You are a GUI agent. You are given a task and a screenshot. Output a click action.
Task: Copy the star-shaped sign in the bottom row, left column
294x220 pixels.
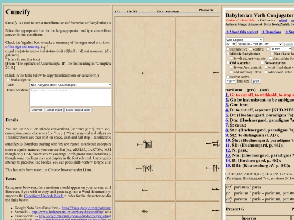click(145, 211)
